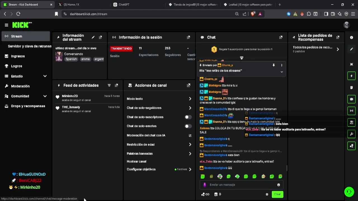Open Configurar objetivos settings
Image resolution: width=358 pixels, height=201 pixels.
coord(159,169)
